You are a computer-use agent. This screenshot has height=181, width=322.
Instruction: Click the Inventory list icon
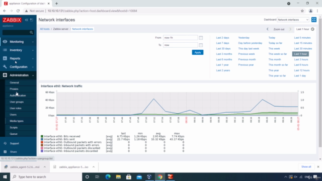pos(5,50)
